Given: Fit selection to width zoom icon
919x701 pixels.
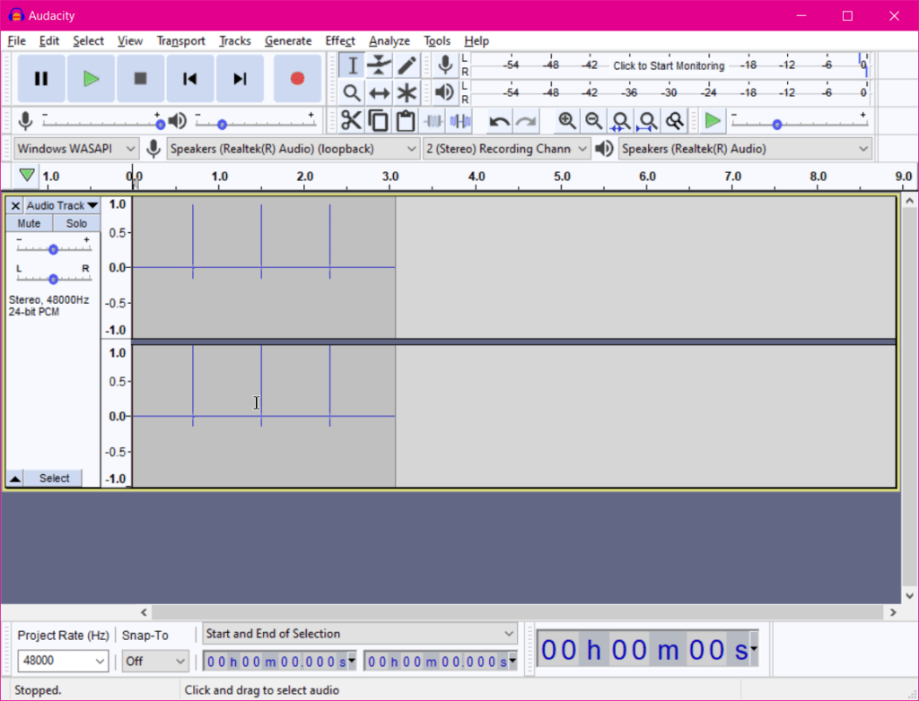Looking at the screenshot, I should (x=621, y=121).
